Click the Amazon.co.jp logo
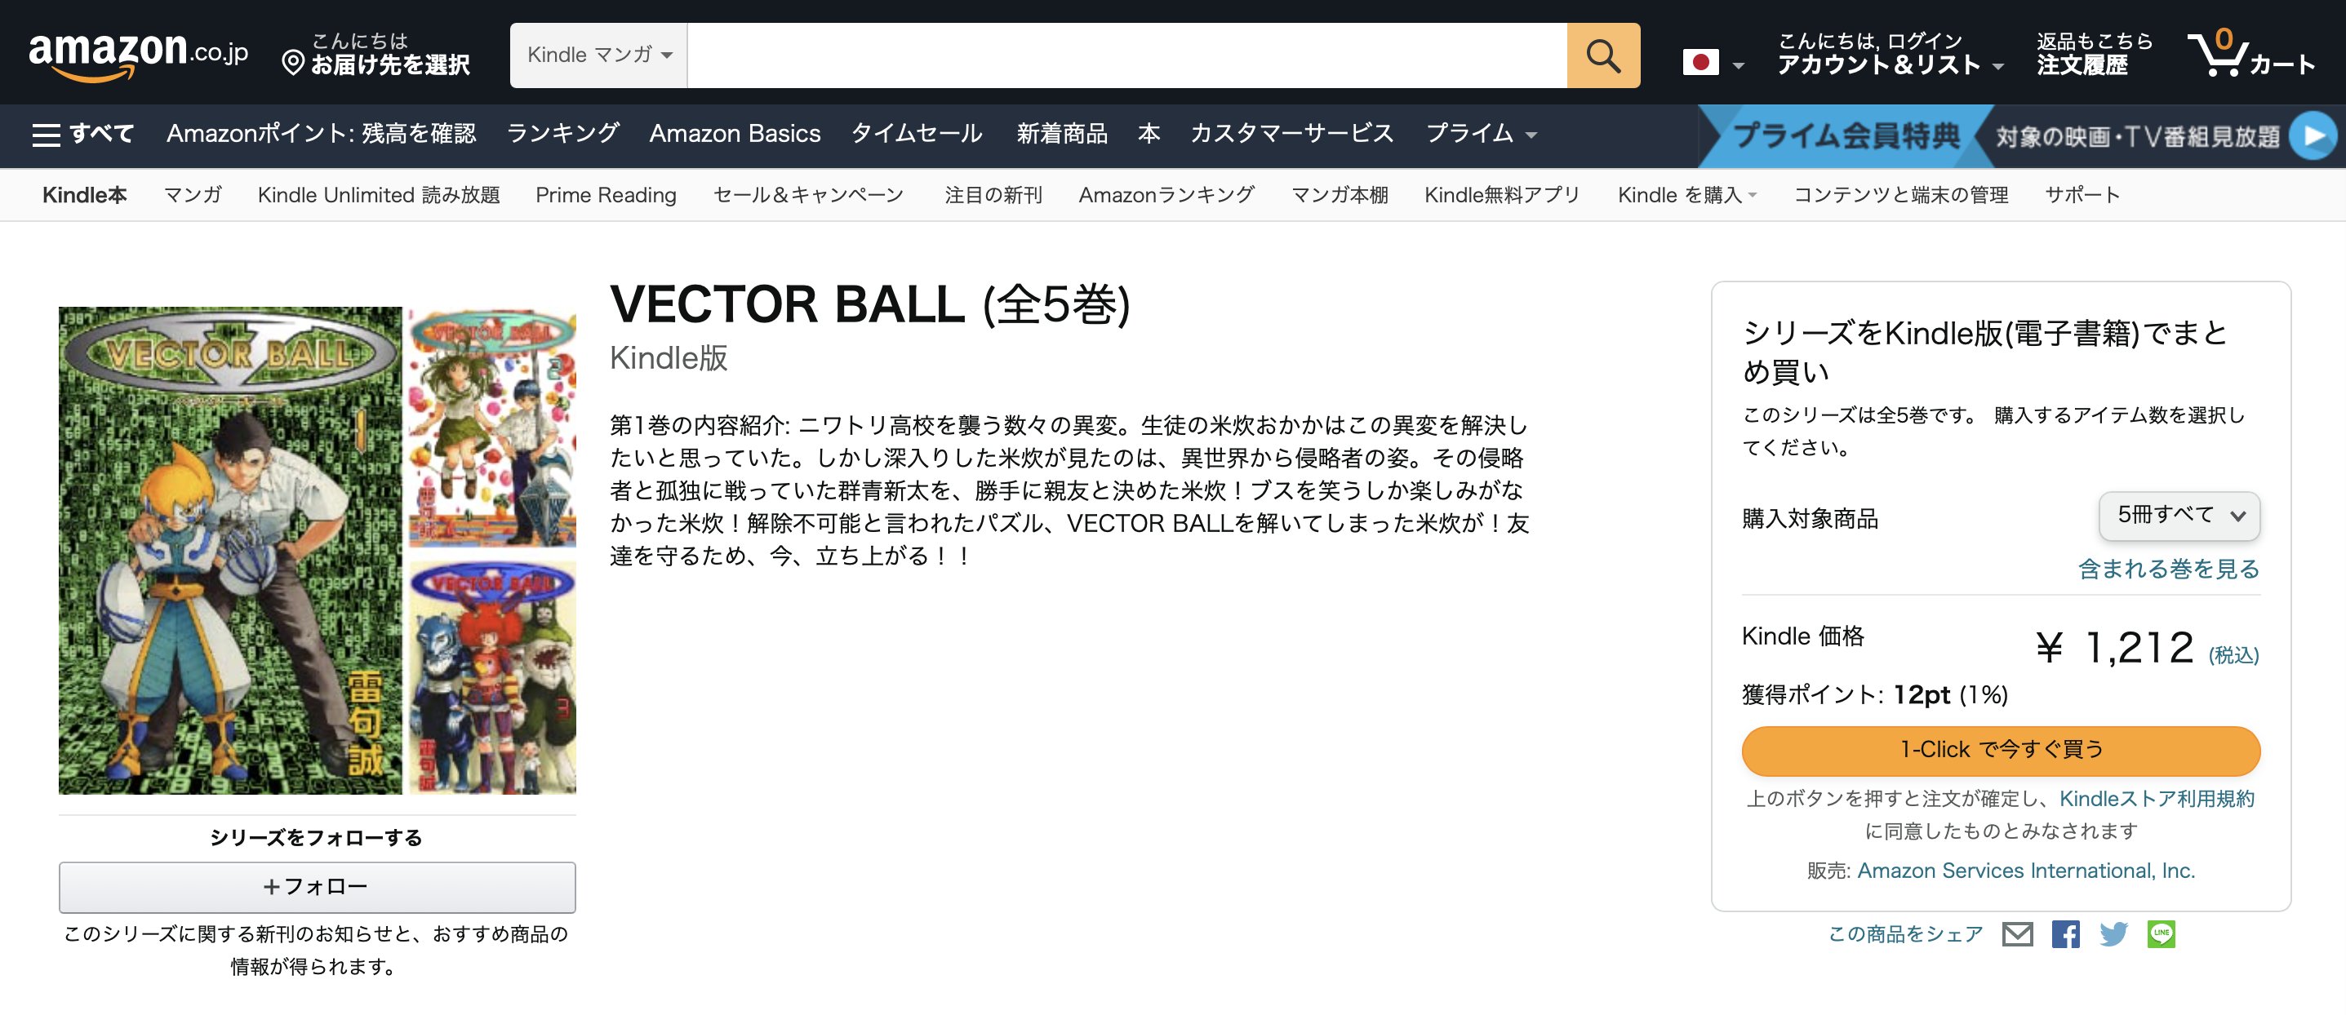 point(139,53)
